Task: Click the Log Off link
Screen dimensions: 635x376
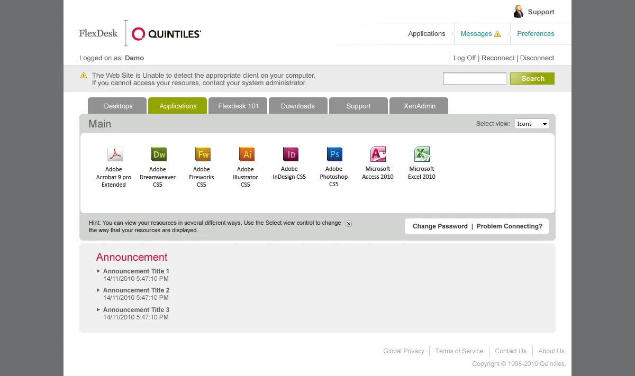Action: pyautogui.click(x=465, y=58)
